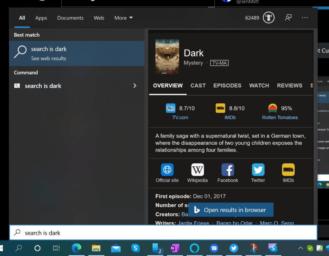Image resolution: width=329 pixels, height=256 pixels.
Task: Open File Explorer from taskbar
Action: pos(96,248)
